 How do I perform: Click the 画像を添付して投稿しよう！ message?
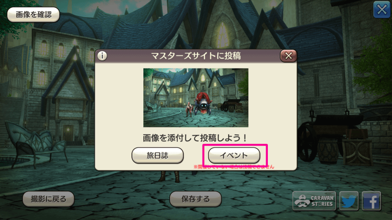click(195, 138)
